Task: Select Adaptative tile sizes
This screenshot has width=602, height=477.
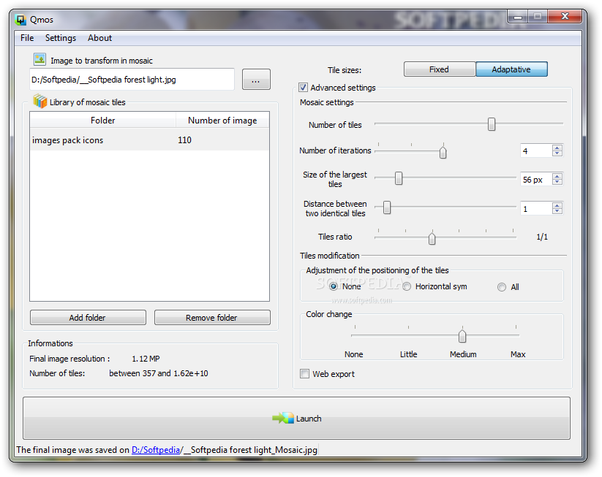Action: point(511,69)
